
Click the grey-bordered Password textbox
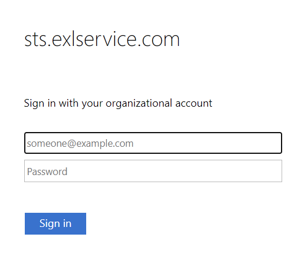pos(153,171)
